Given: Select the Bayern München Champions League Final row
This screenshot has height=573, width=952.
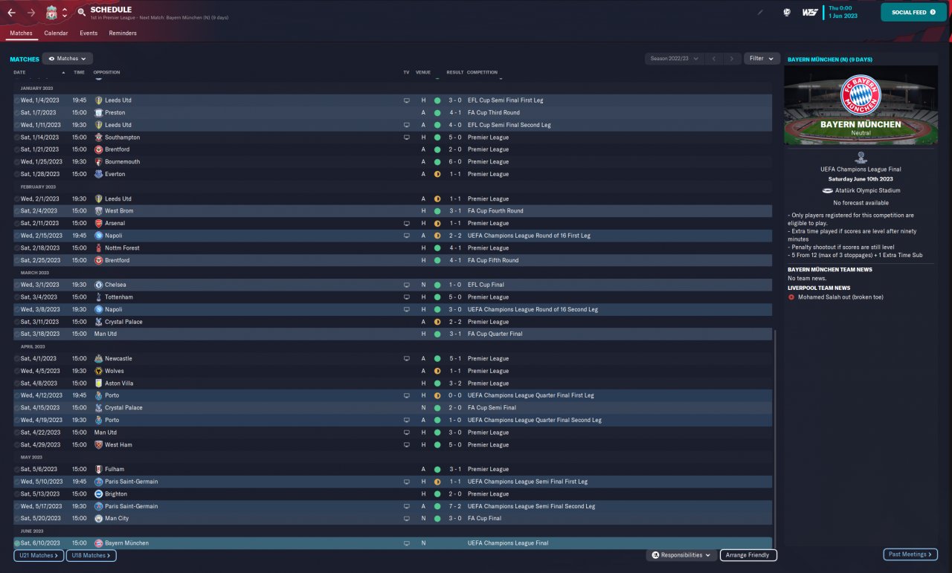Looking at the screenshot, I should pos(393,543).
